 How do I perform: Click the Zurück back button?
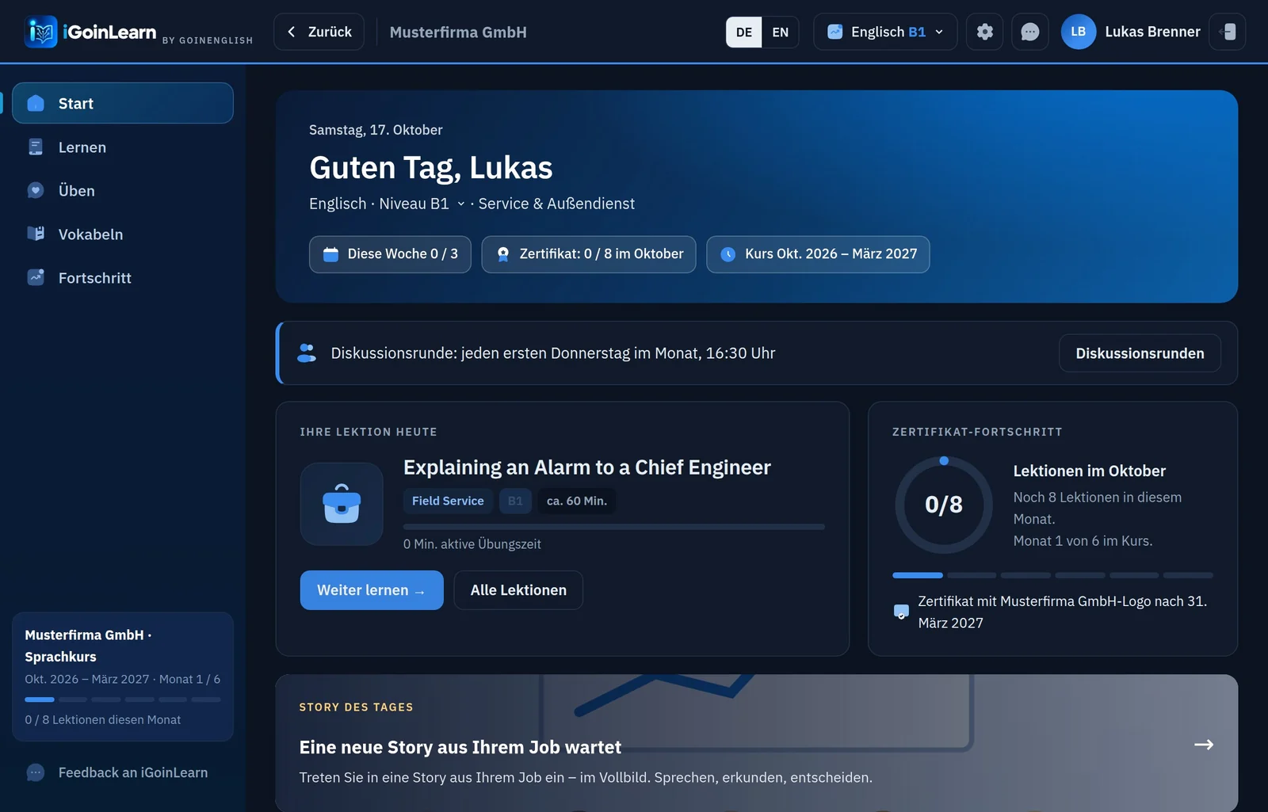point(319,32)
